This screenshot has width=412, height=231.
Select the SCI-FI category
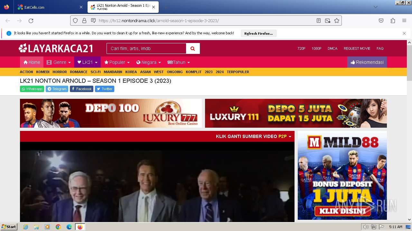(x=96, y=72)
